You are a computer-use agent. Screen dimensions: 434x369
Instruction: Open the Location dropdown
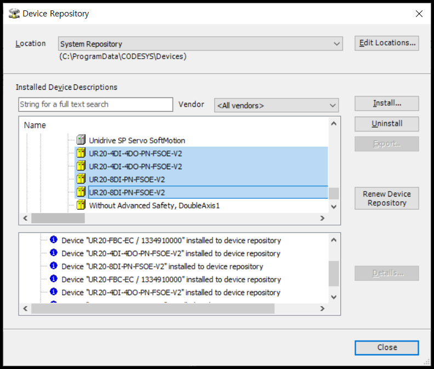tap(201, 44)
